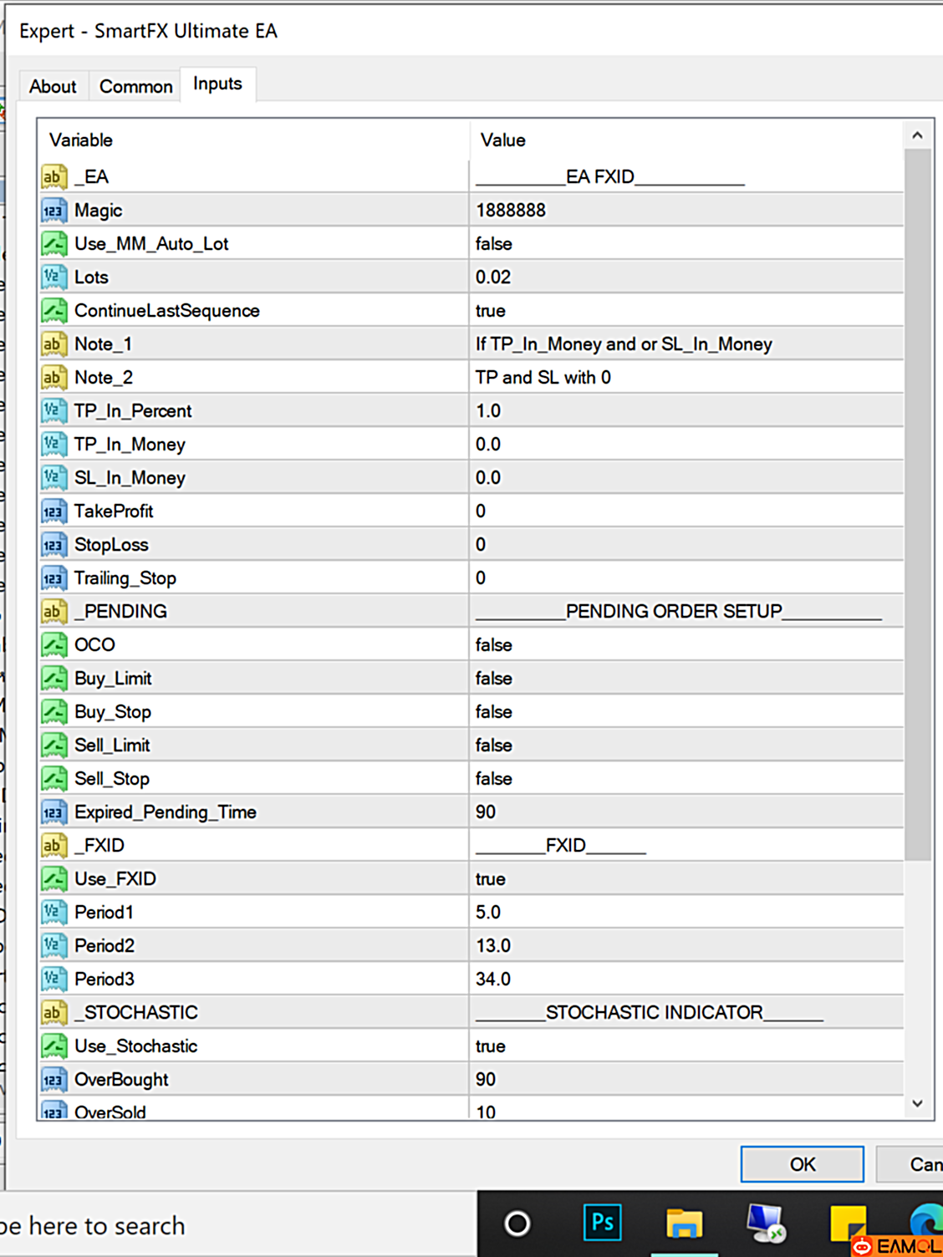Select the Period3 value 34.0
Image resolution: width=943 pixels, height=1257 pixels.
(x=493, y=979)
